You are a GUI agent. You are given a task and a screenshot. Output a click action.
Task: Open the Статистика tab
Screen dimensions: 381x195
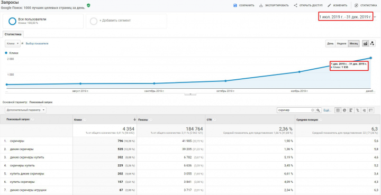point(13,34)
